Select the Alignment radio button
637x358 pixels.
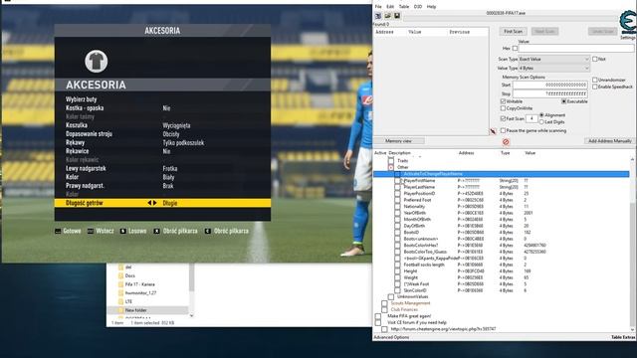541,115
